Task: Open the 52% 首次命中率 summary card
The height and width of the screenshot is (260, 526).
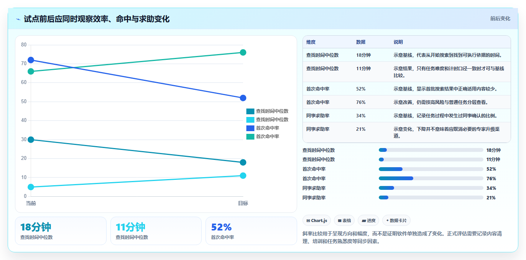Action: (x=251, y=231)
